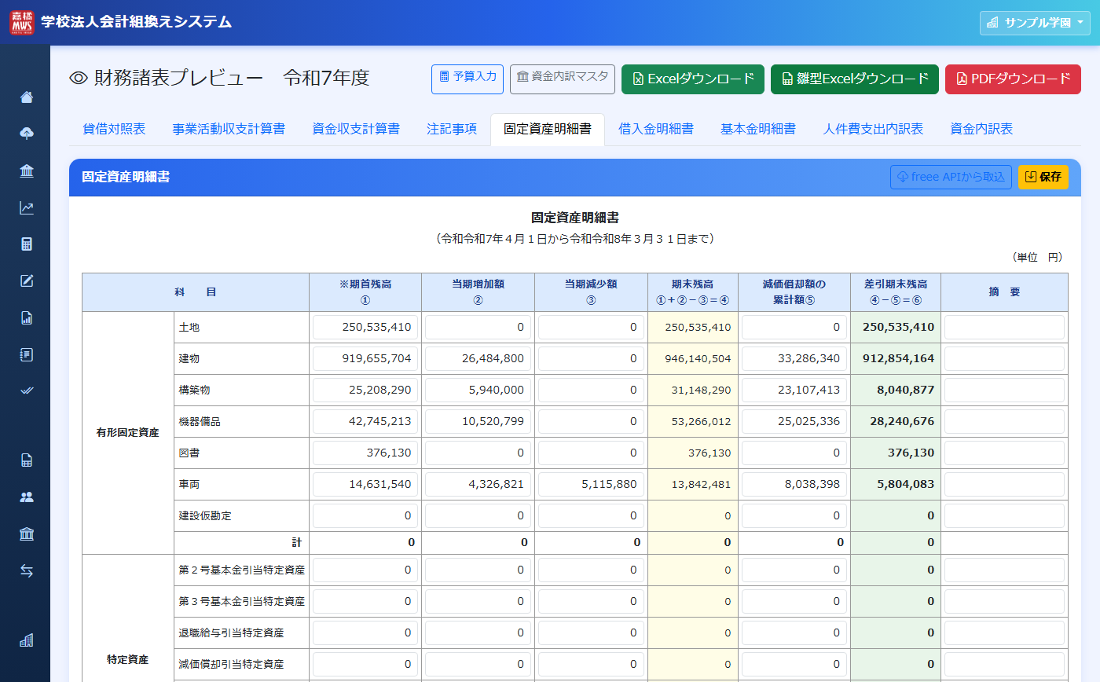
Task: Click the green Excelダウンロード button
Action: pos(693,79)
